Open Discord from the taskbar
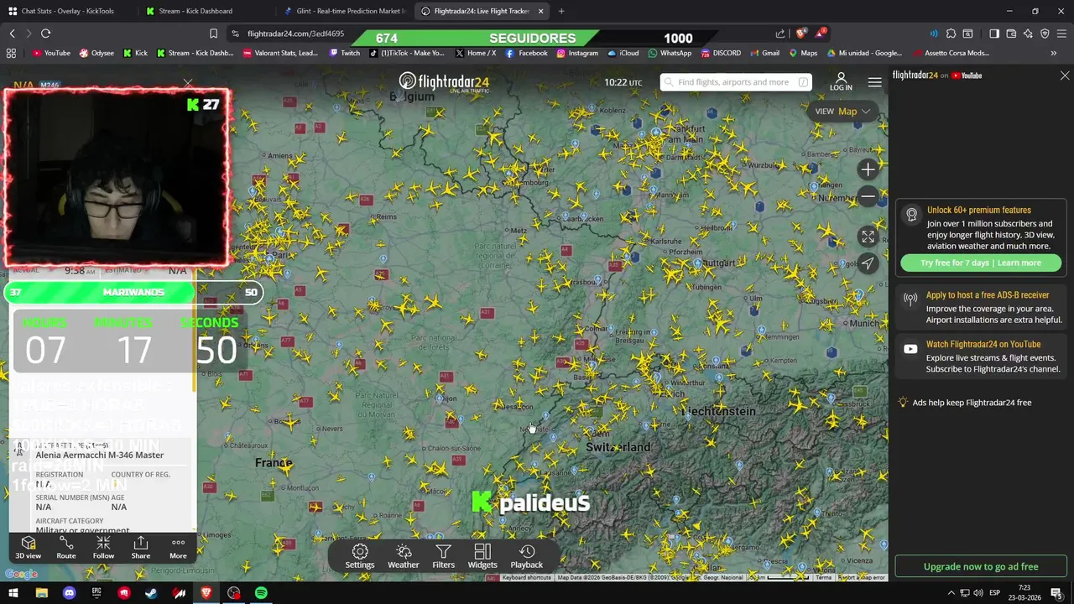 pos(69,593)
